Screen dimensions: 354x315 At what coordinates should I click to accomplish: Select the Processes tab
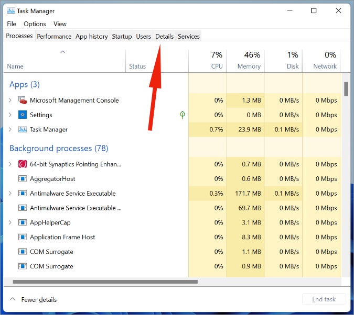19,36
